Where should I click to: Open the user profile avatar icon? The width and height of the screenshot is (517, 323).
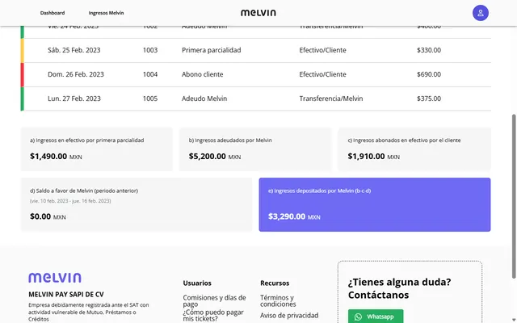pos(480,13)
